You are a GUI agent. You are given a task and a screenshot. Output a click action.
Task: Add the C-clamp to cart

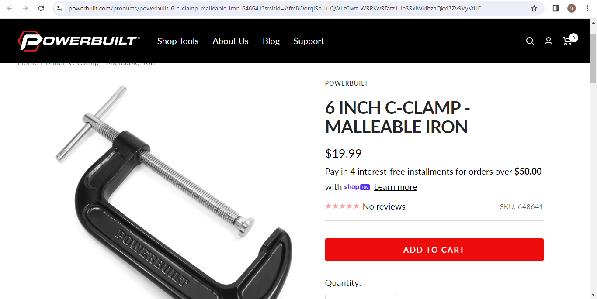(434, 250)
